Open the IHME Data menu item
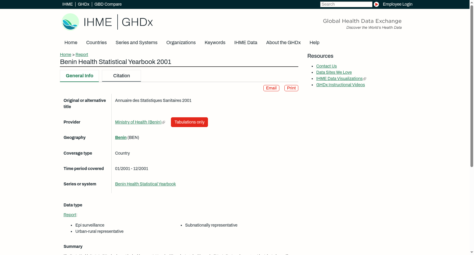 [246, 43]
